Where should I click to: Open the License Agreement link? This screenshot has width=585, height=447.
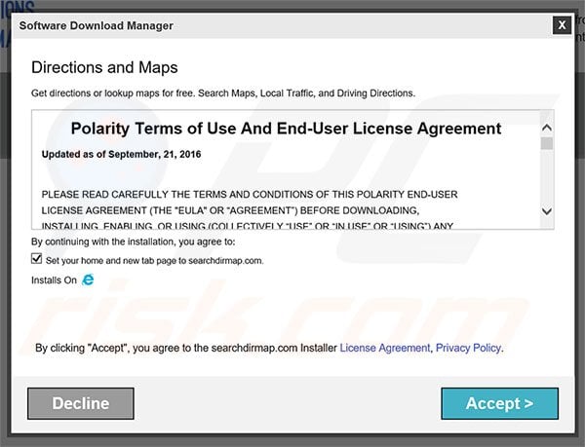click(385, 348)
